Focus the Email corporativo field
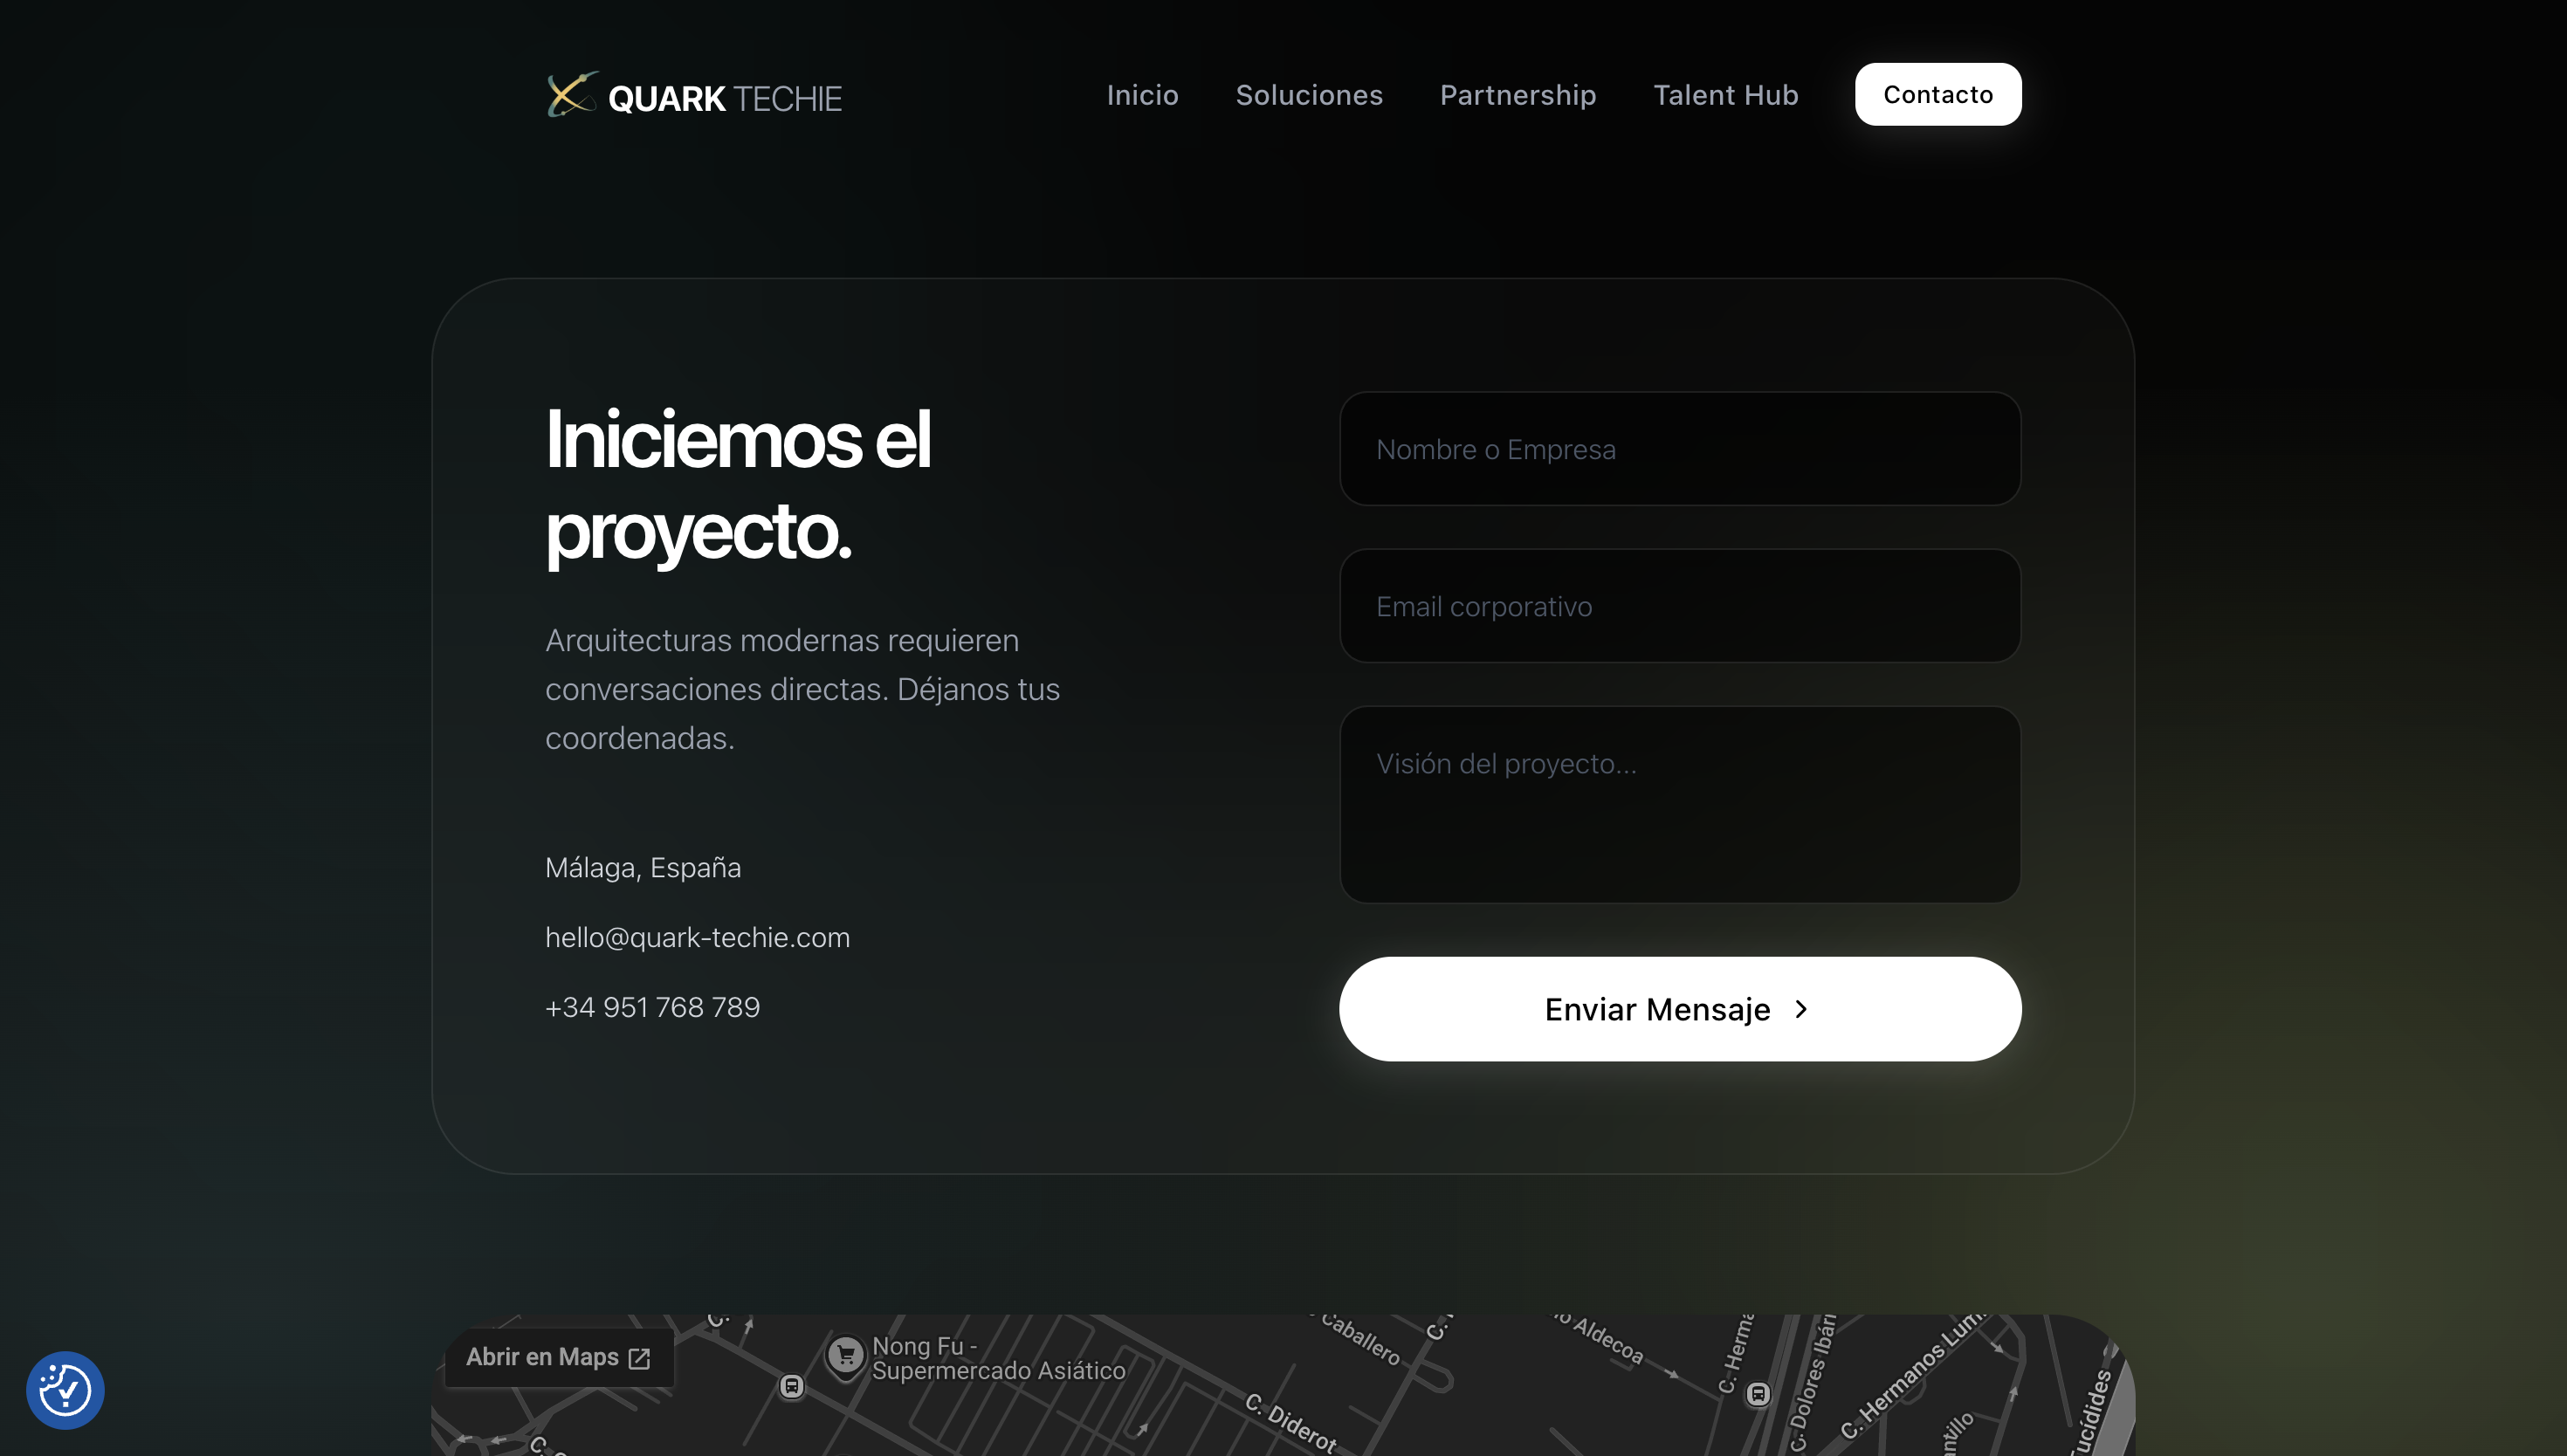The image size is (2567, 1456). click(x=1679, y=606)
